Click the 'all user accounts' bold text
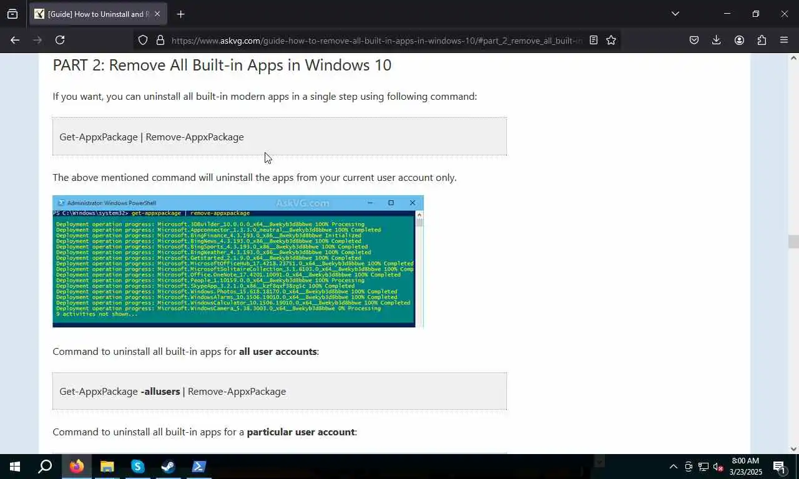The image size is (799, 479). pyautogui.click(x=278, y=351)
